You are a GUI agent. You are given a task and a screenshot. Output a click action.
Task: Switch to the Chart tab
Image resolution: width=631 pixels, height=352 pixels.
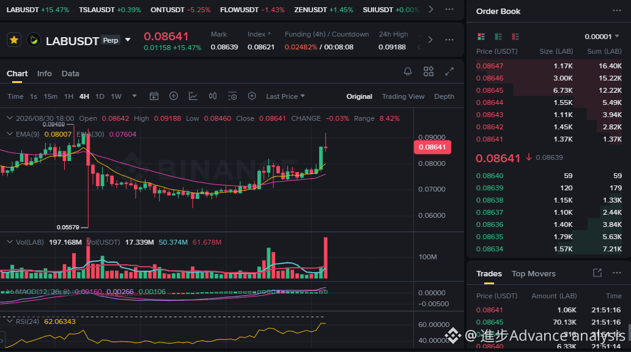click(x=17, y=73)
